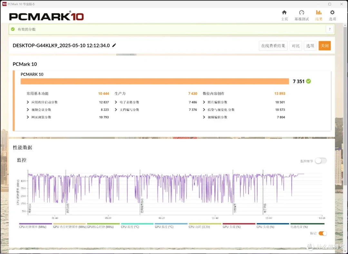
Task: Open the 选项 button beside 对比
Action: [x=310, y=46]
